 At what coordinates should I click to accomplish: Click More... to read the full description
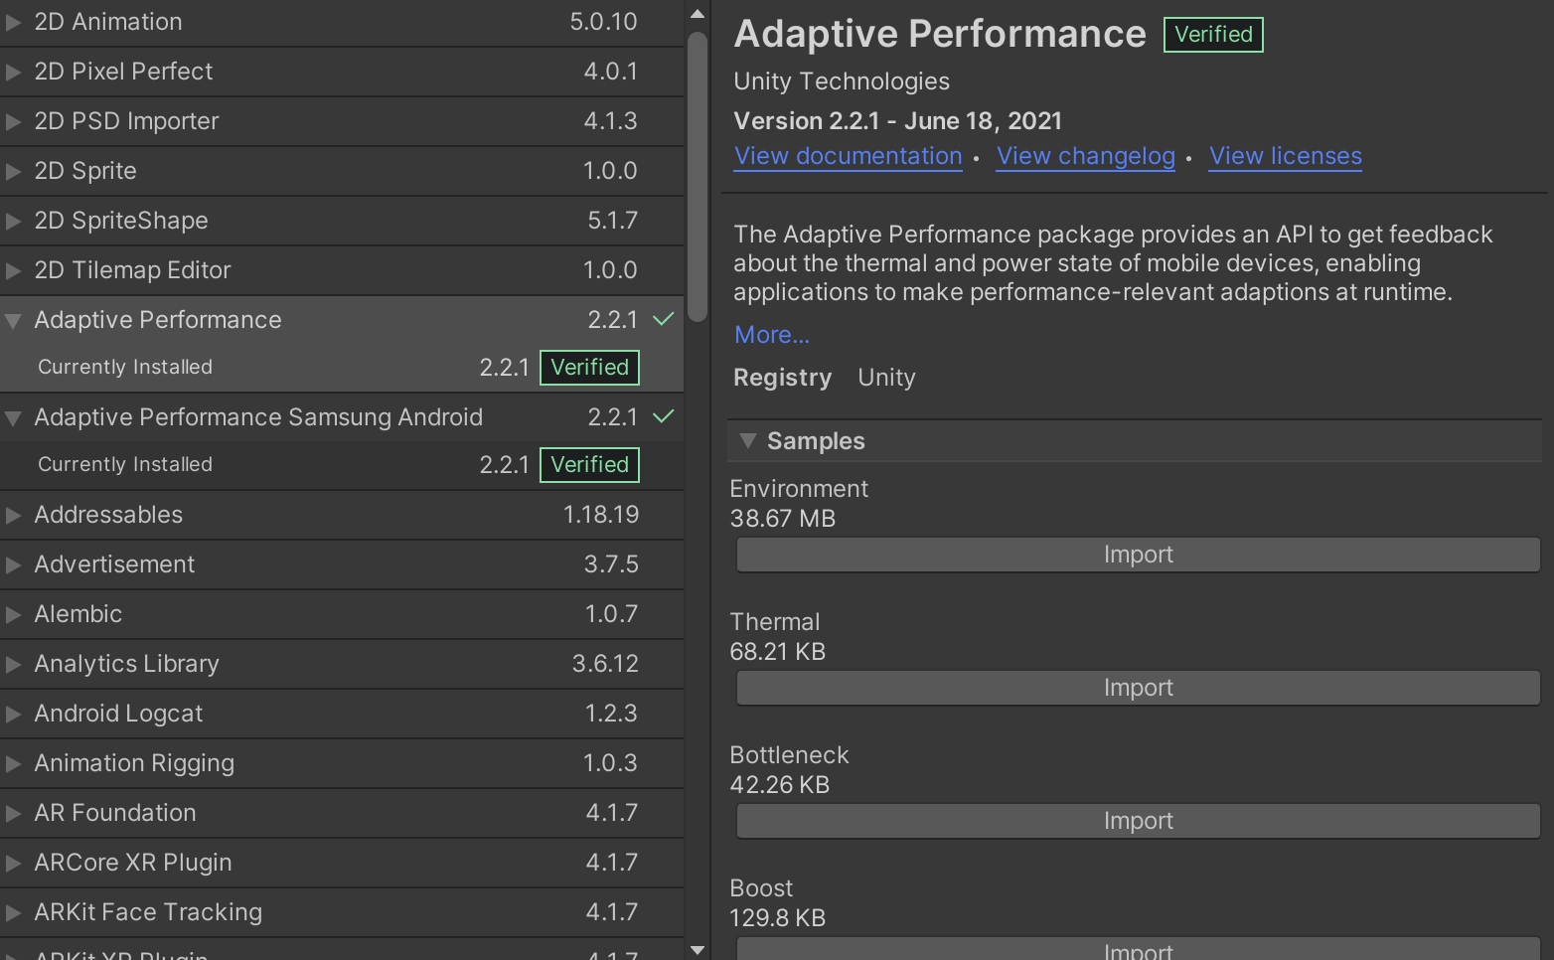click(x=771, y=335)
